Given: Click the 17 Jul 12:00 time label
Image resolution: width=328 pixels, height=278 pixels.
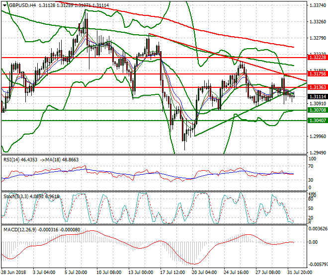Looking at the screenshot, I should click(x=172, y=273).
